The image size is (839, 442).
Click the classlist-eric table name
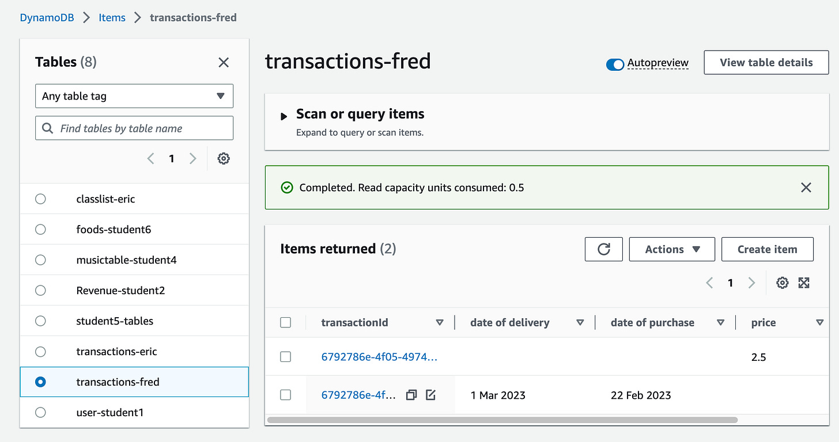pos(105,199)
